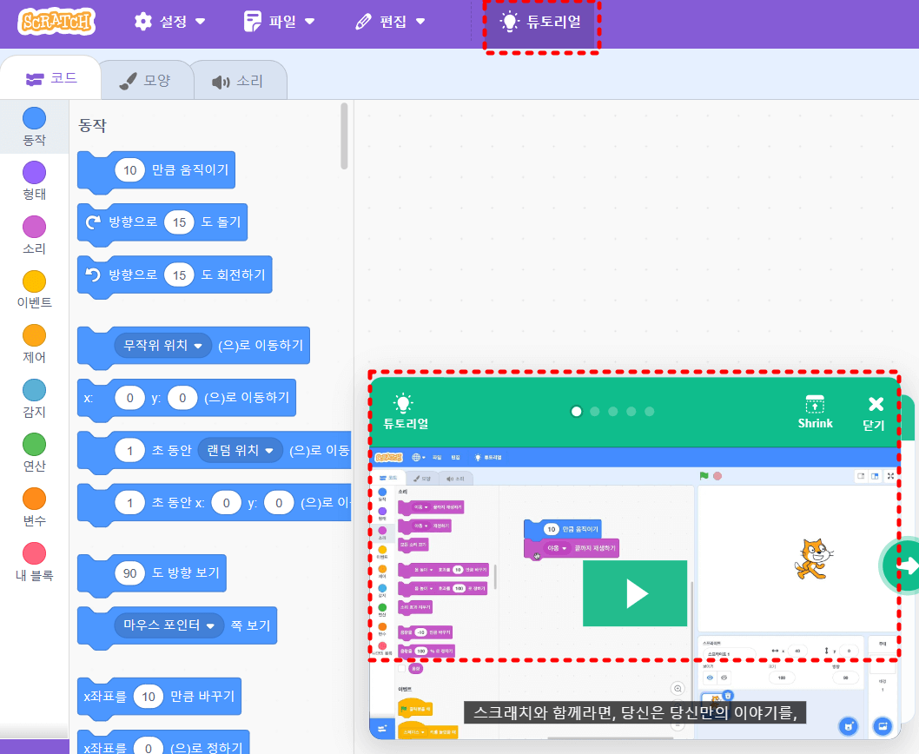Open the 마우스 포인터 dropdown
This screenshot has width=919, height=754.
pyautogui.click(x=169, y=625)
